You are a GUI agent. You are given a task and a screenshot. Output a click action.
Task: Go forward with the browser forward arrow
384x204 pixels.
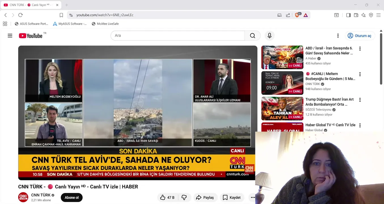[x=13, y=15]
